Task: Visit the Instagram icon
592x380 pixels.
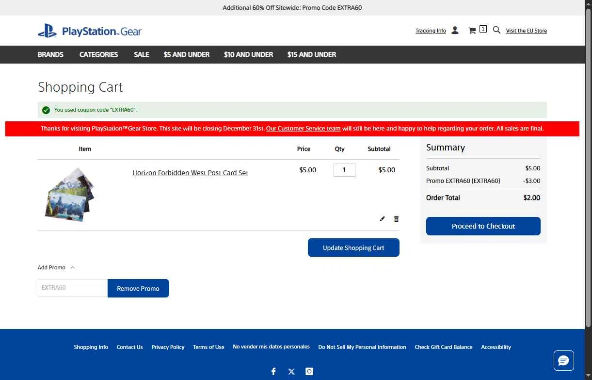Action: [309, 371]
